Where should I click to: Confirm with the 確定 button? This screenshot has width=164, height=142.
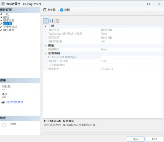coord(136,139)
